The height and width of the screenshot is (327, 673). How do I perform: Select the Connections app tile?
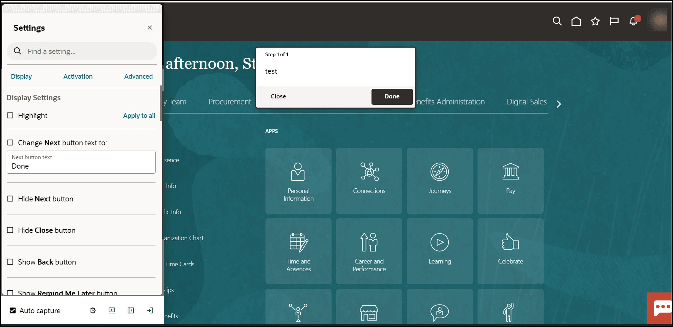pos(369,181)
